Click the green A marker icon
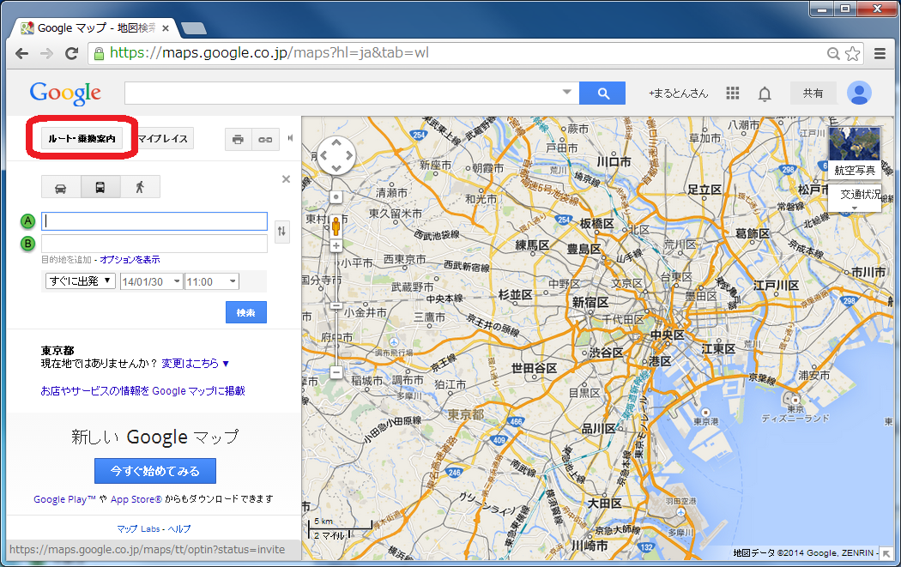The image size is (901, 567). [27, 221]
